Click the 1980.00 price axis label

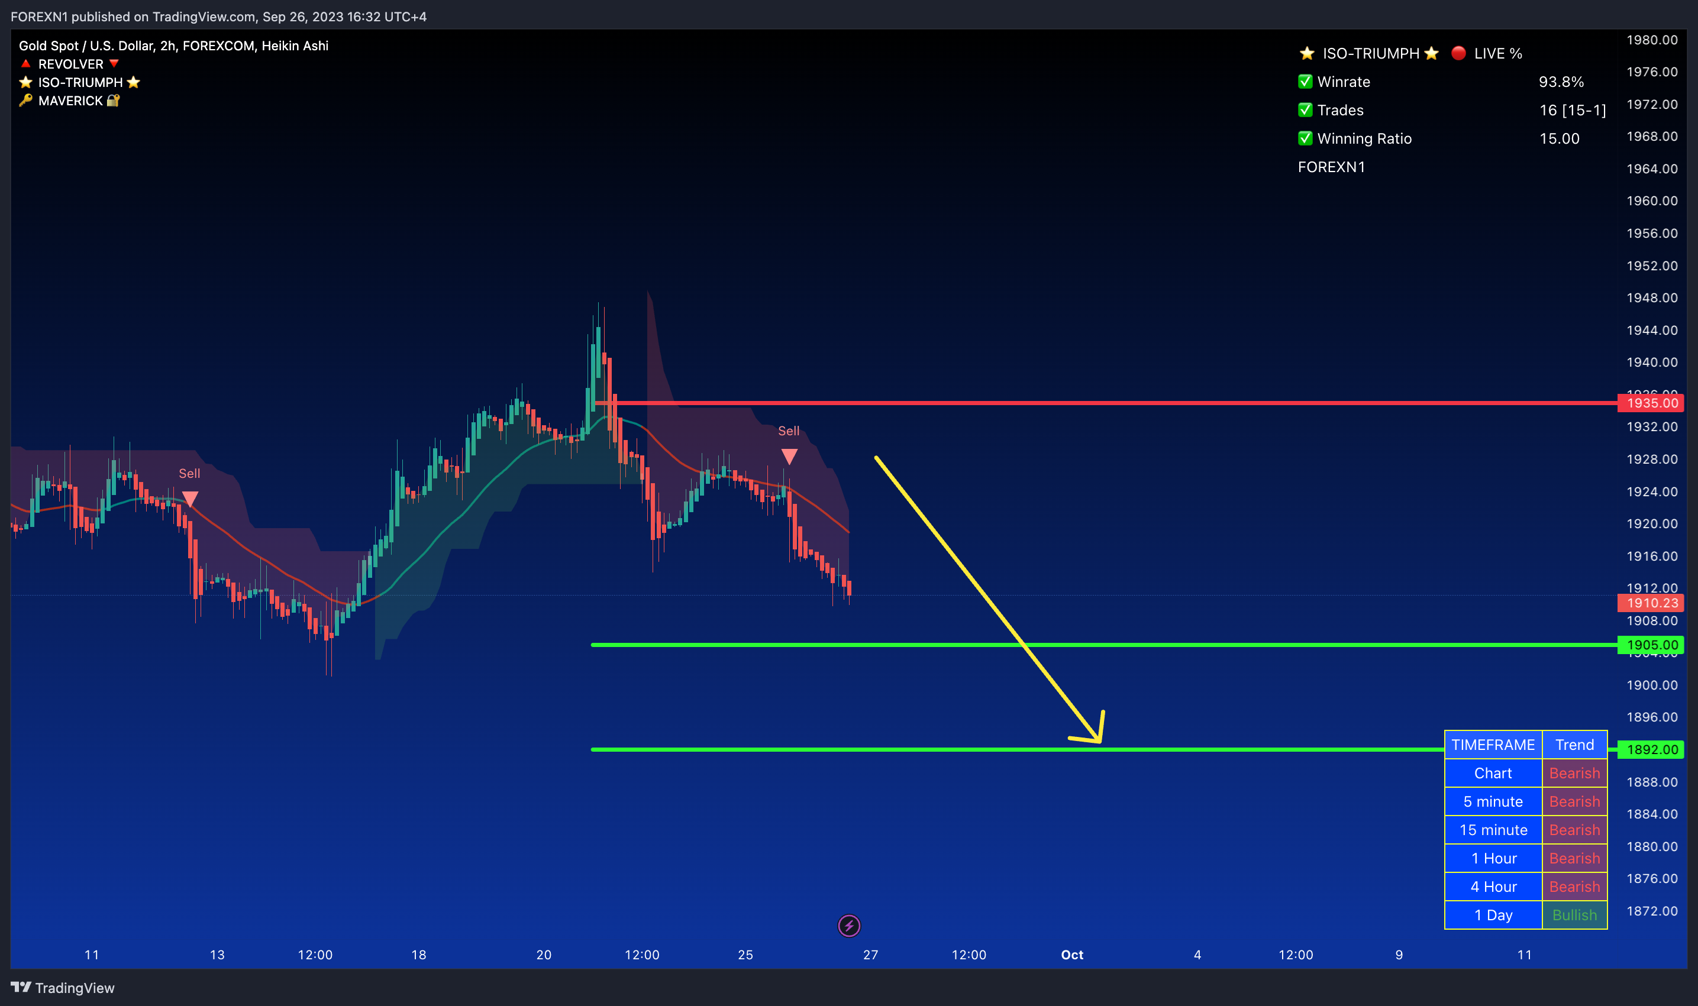pyautogui.click(x=1652, y=40)
